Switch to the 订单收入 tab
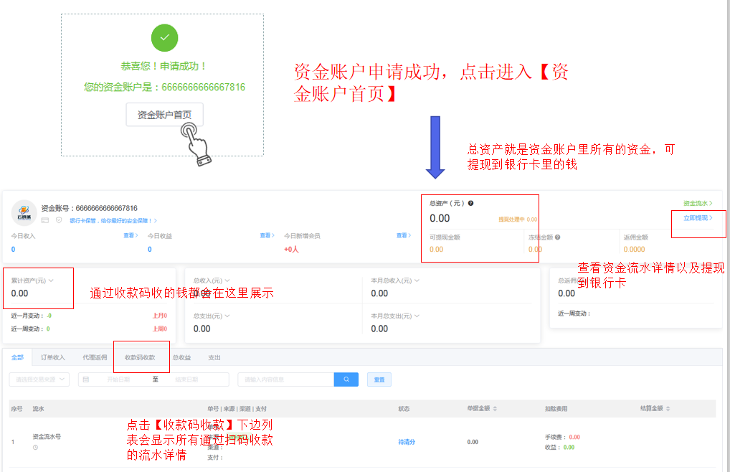Viewport: 730px width, 472px height. (x=52, y=357)
